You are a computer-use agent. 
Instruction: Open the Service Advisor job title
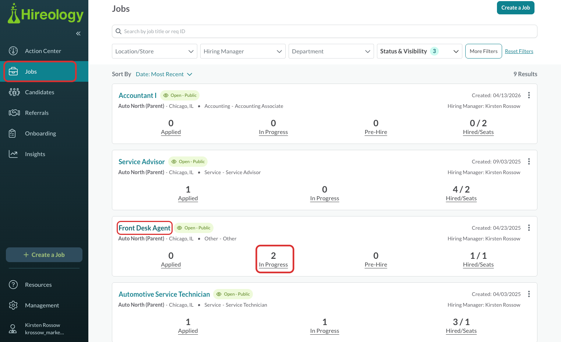click(x=142, y=162)
